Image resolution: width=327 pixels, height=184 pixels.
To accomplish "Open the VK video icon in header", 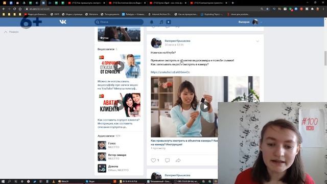I will click(169, 22).
